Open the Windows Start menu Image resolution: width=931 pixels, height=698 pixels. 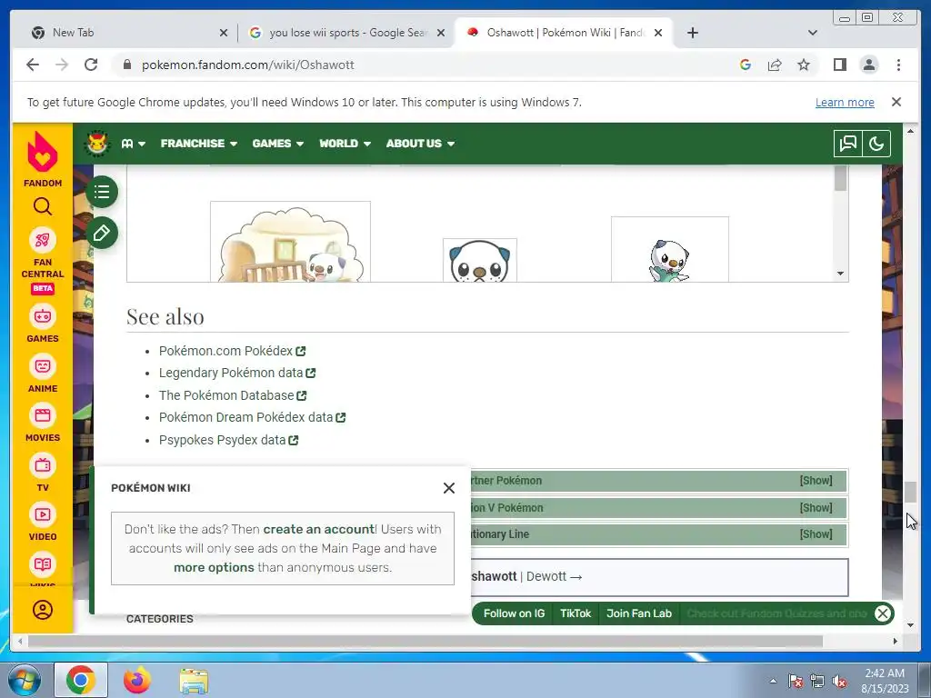pyautogui.click(x=25, y=681)
